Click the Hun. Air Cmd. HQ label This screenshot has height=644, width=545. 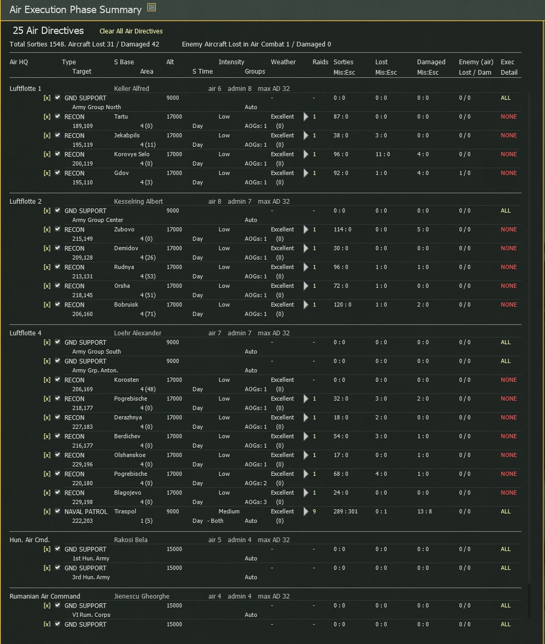30,540
